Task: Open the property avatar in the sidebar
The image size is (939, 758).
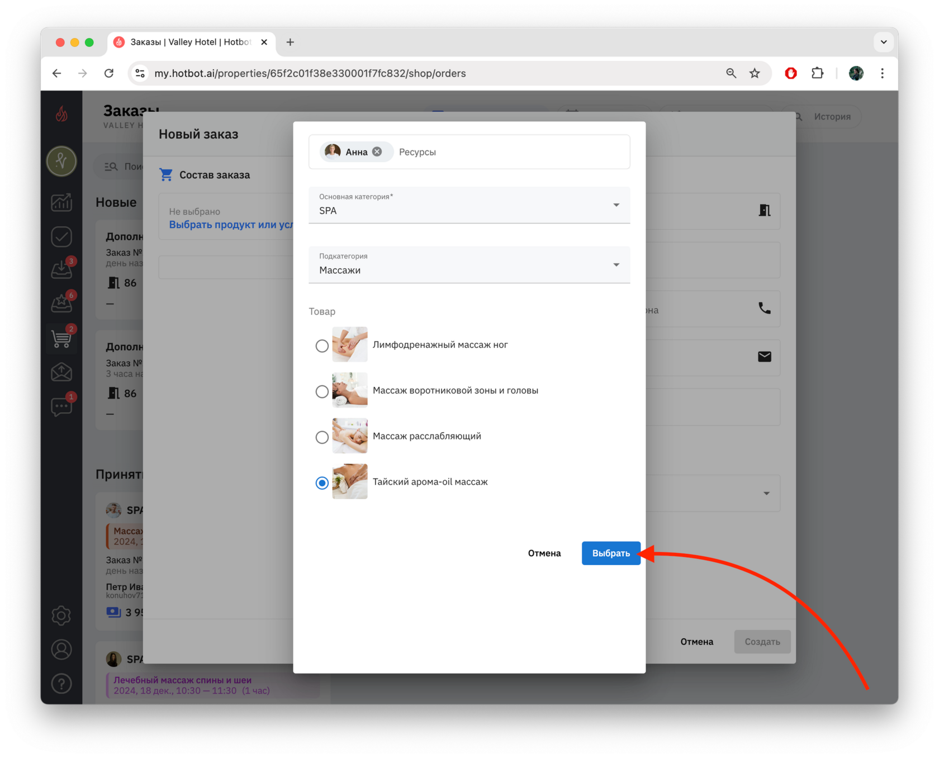Action: (x=61, y=161)
